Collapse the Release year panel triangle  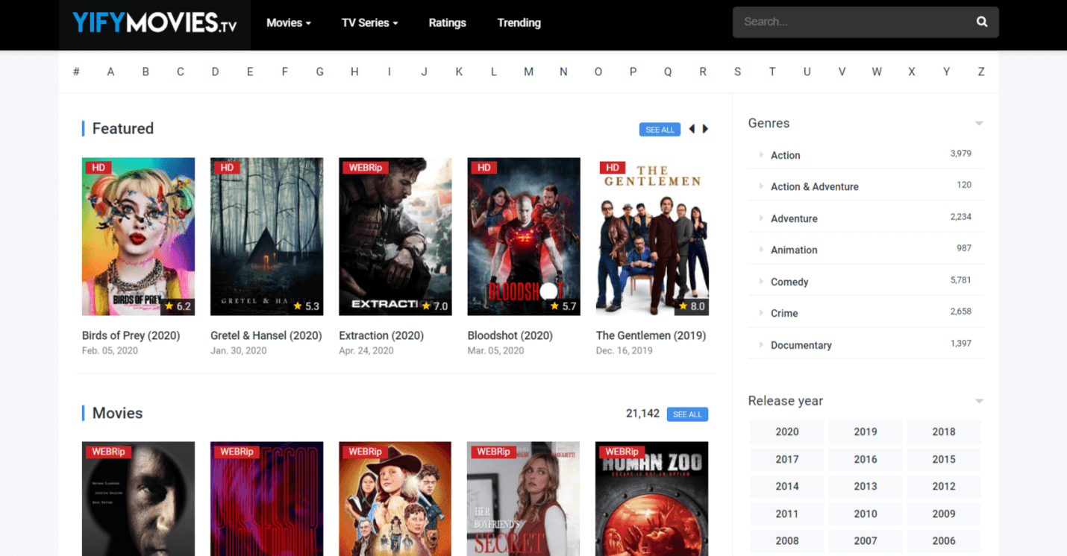(x=979, y=401)
